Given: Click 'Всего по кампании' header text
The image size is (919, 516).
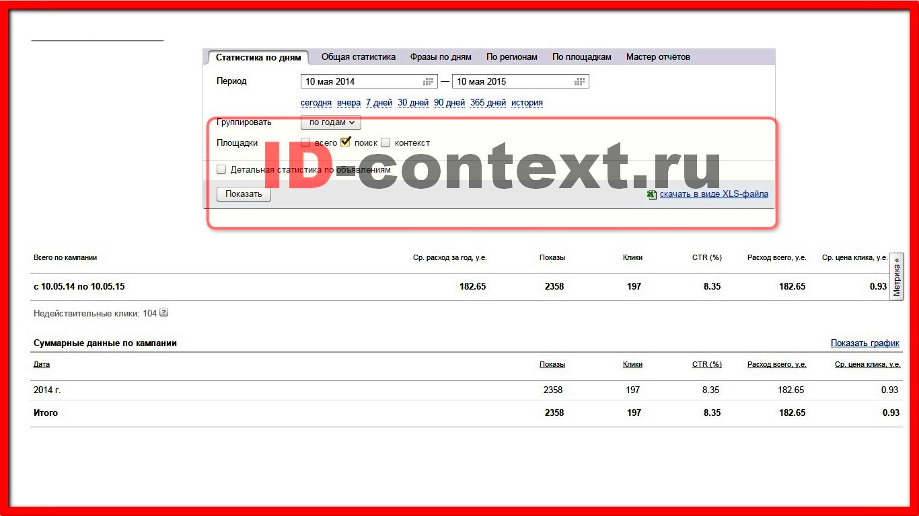Looking at the screenshot, I should coord(65,257).
